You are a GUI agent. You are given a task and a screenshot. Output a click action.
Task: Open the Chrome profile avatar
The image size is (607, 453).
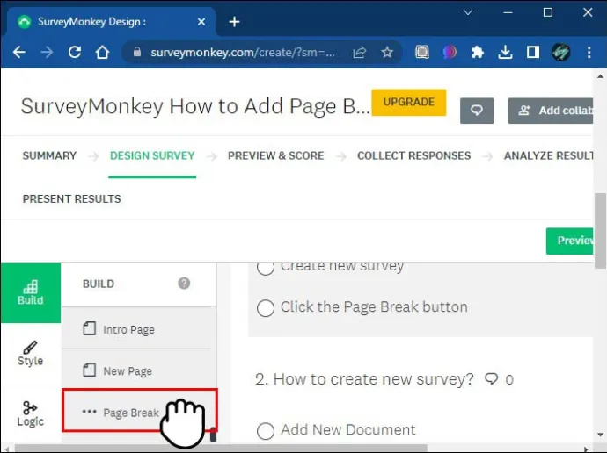[x=560, y=52]
